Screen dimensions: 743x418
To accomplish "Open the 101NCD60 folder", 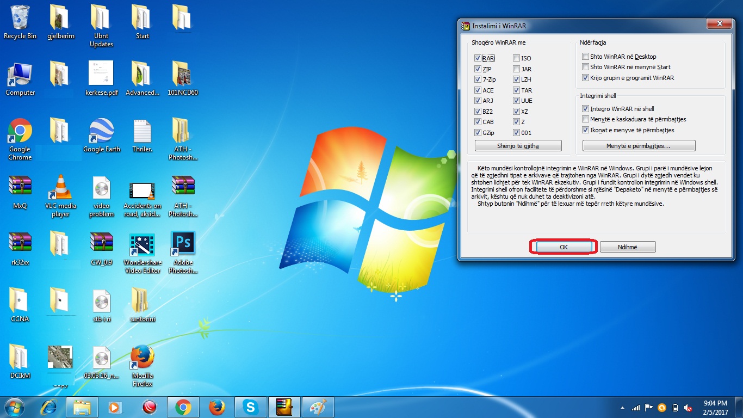I will [x=183, y=79].
